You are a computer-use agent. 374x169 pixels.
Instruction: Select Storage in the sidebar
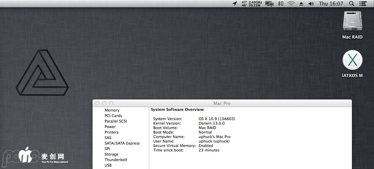(112, 154)
